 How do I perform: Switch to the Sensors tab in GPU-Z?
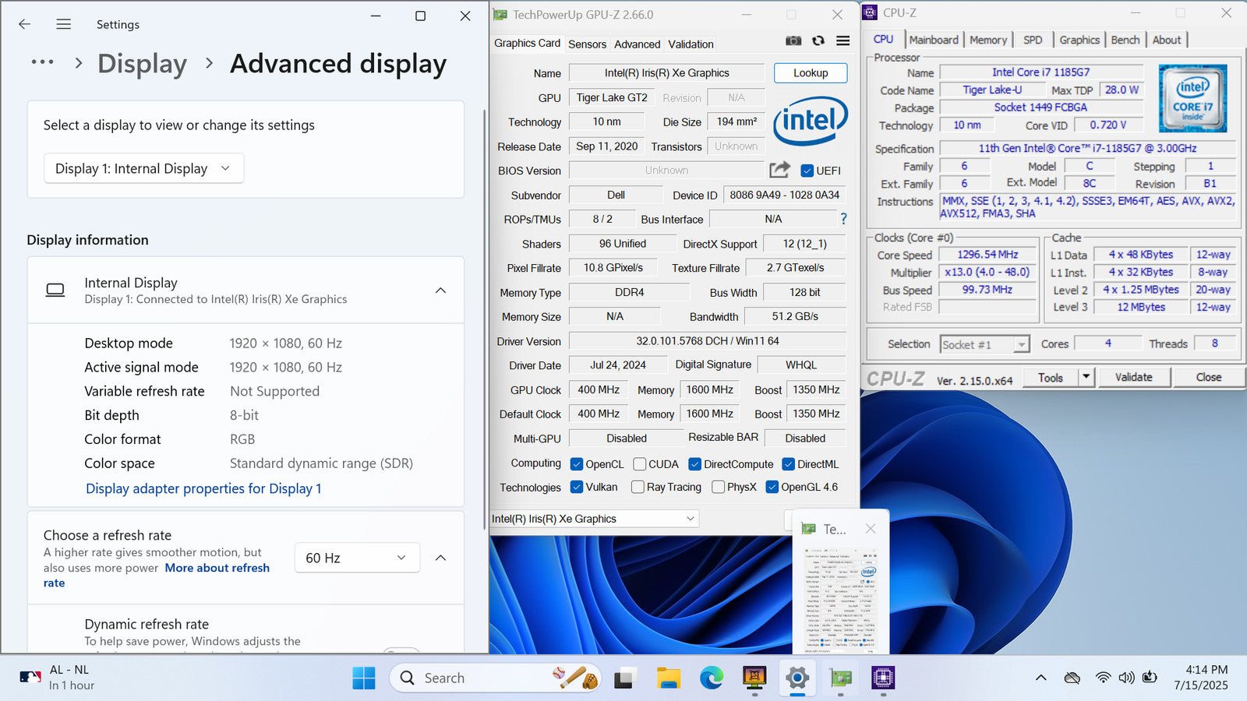coord(587,44)
